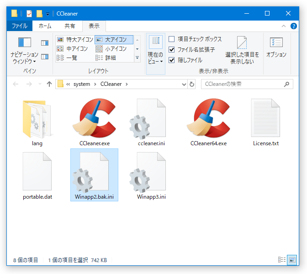
Task: Click the Refresh button in address bar
Action: coord(192,84)
